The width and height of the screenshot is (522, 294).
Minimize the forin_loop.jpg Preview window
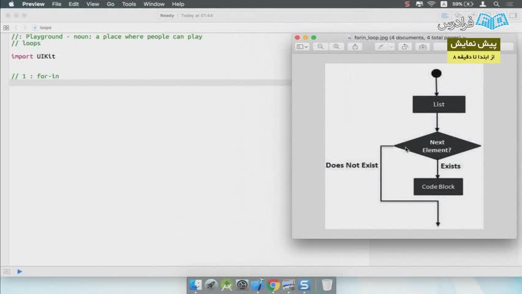point(306,37)
